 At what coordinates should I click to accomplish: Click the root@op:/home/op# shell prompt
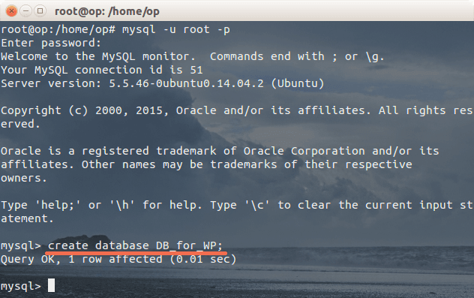[58, 29]
